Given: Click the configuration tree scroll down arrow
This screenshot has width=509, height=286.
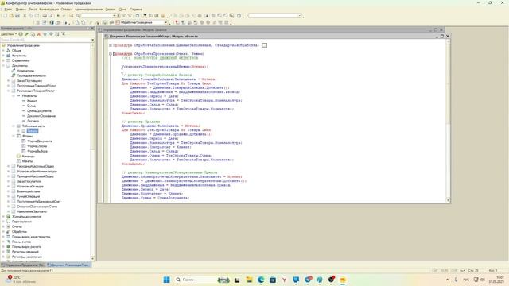Looking at the screenshot, I should click(x=93, y=259).
